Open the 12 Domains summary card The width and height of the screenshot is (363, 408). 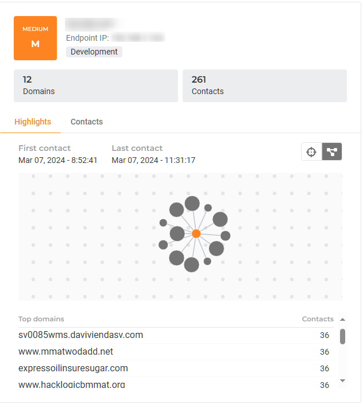pos(96,86)
